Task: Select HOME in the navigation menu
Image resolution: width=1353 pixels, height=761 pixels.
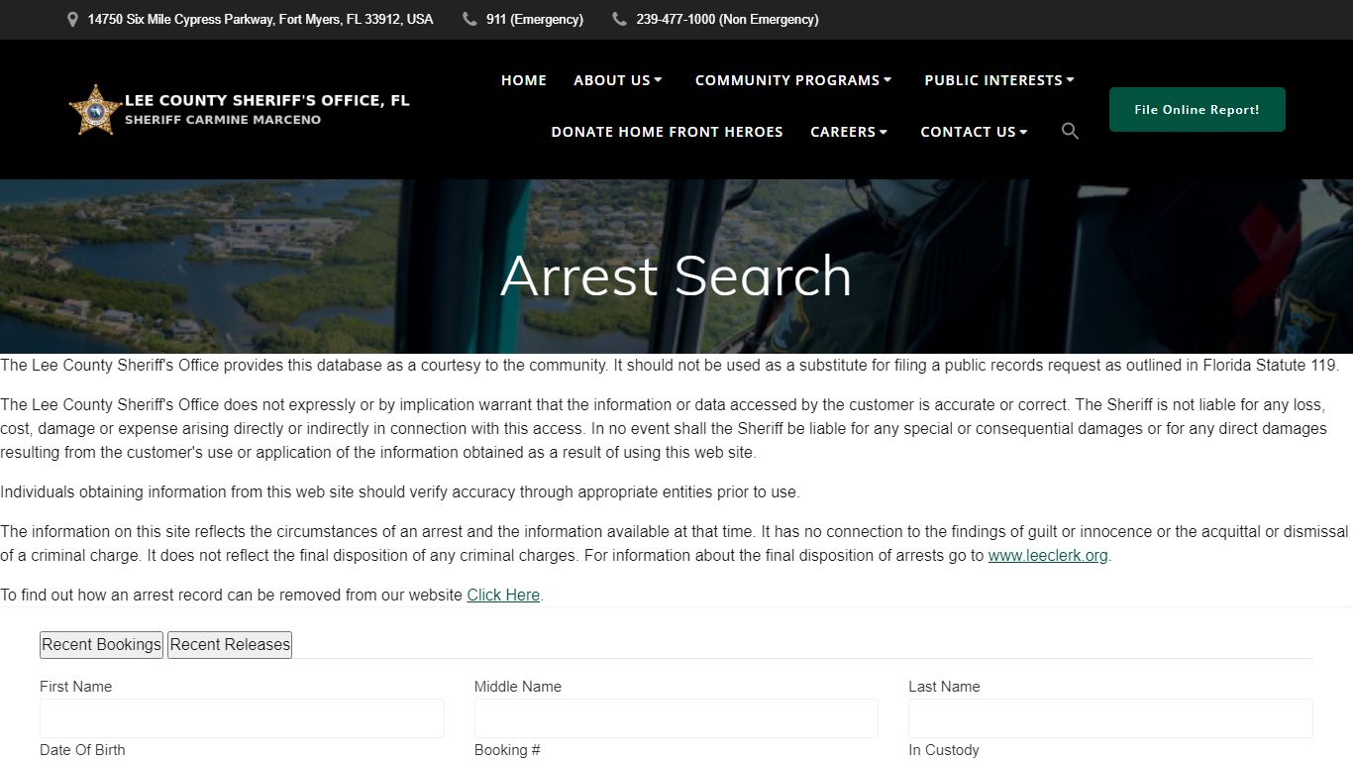Action: (x=523, y=79)
